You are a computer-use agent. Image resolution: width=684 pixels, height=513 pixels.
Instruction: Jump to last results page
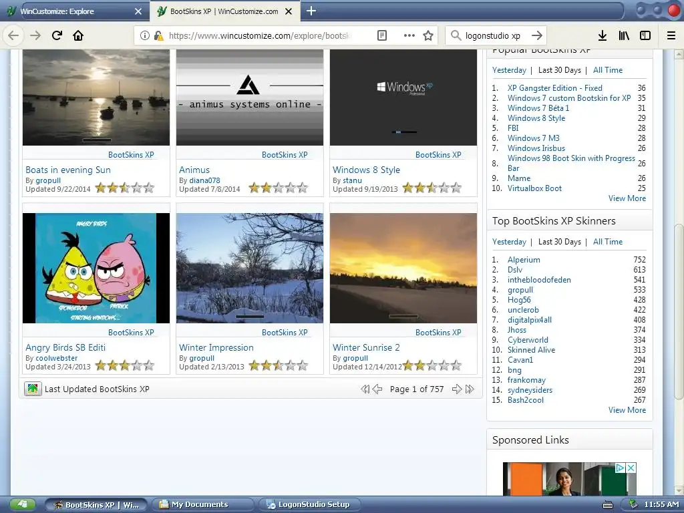coord(470,389)
